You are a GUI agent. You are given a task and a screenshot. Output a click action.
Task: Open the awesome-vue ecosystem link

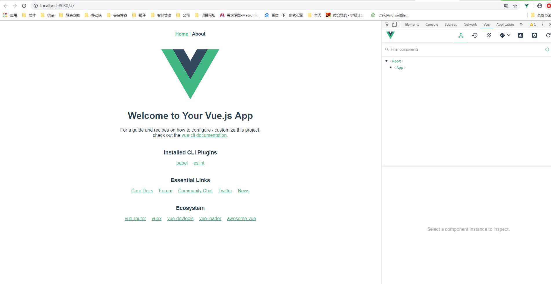pos(241,218)
